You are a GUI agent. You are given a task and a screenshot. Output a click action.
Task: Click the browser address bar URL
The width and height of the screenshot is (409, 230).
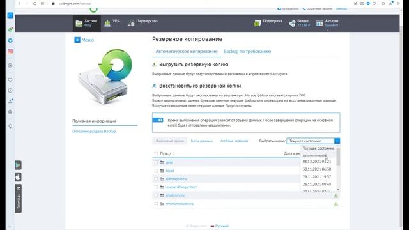(x=75, y=4)
